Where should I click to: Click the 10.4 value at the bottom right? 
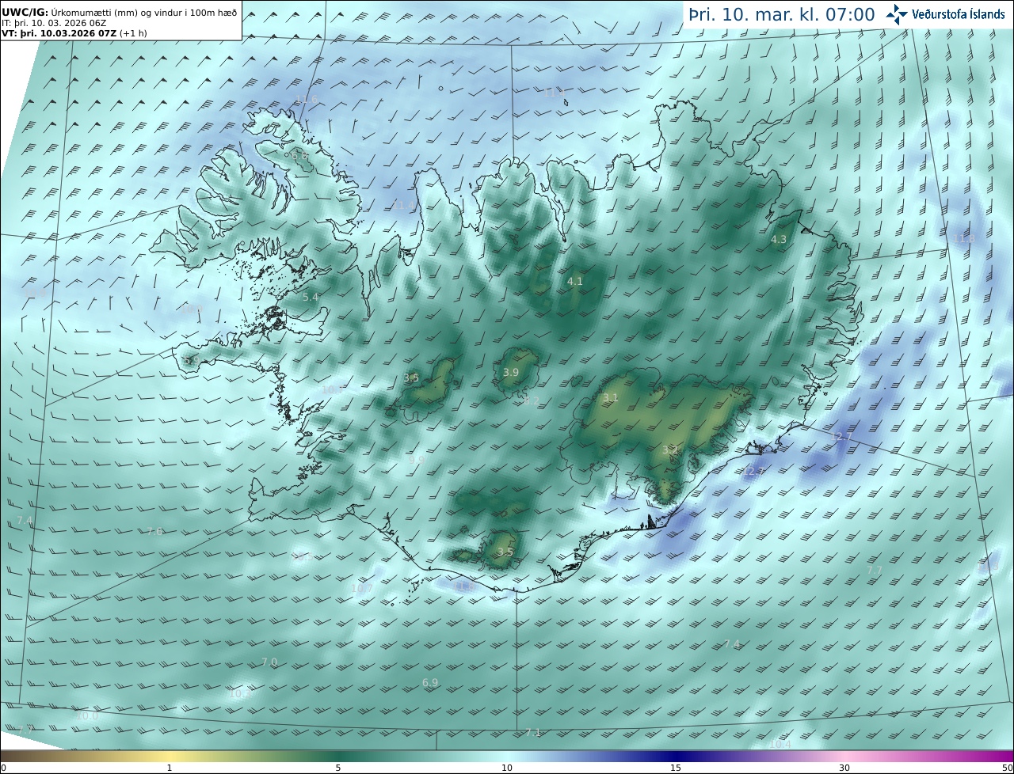(780, 744)
